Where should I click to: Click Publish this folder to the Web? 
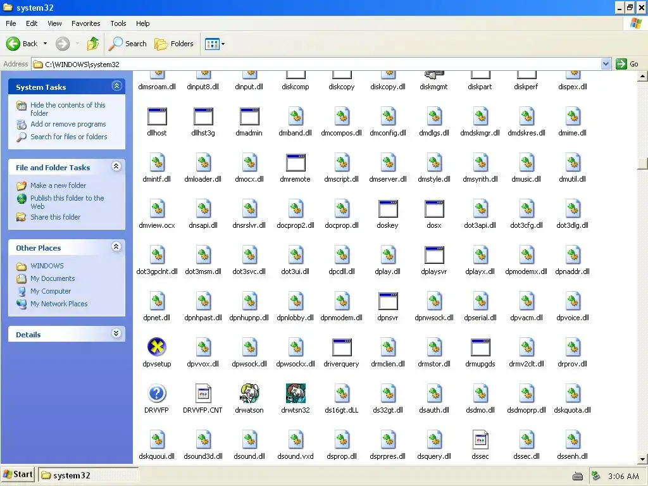pos(67,202)
